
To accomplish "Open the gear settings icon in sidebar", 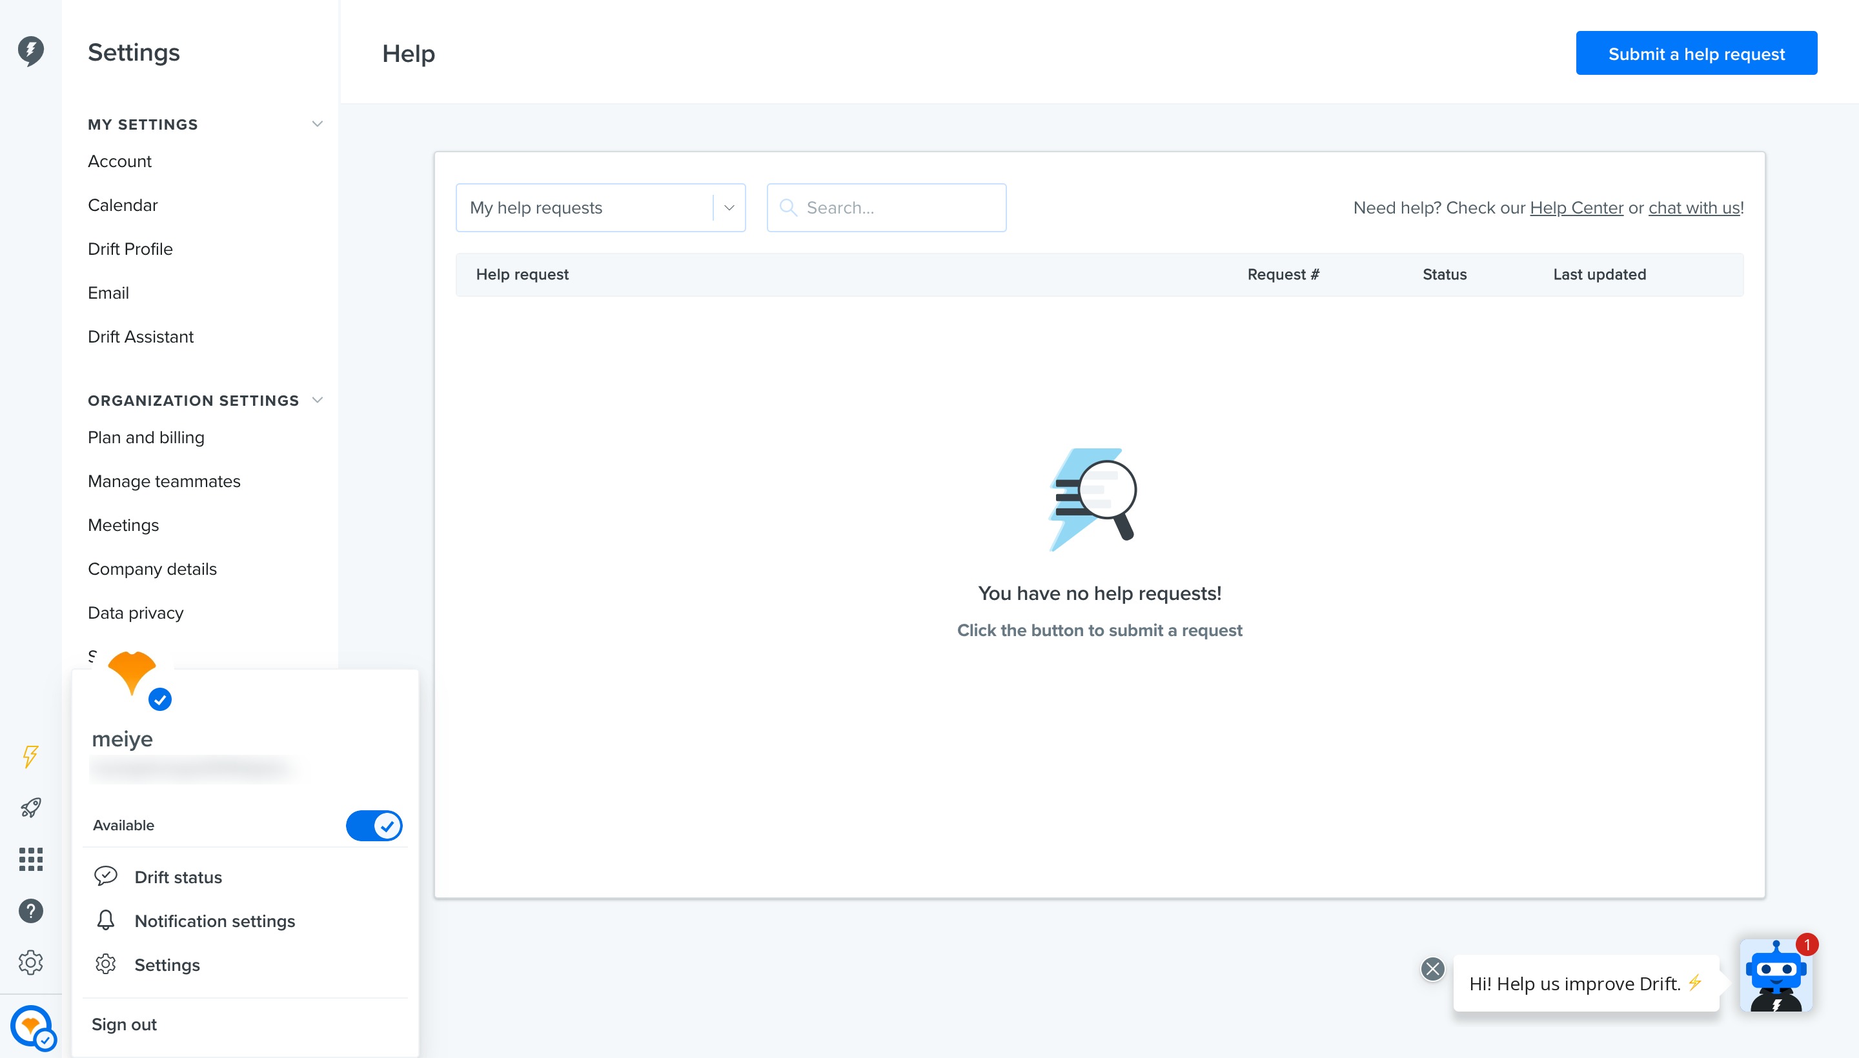I will pyautogui.click(x=30, y=962).
